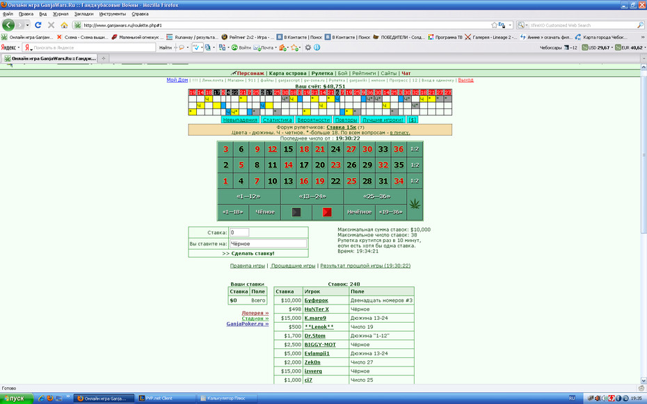The image size is (647, 404).
Task: Bet on roulette number 17
Action: pos(304,165)
